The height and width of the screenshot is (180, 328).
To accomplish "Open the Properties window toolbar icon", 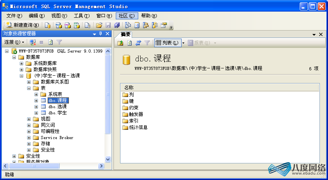I will (164, 25).
